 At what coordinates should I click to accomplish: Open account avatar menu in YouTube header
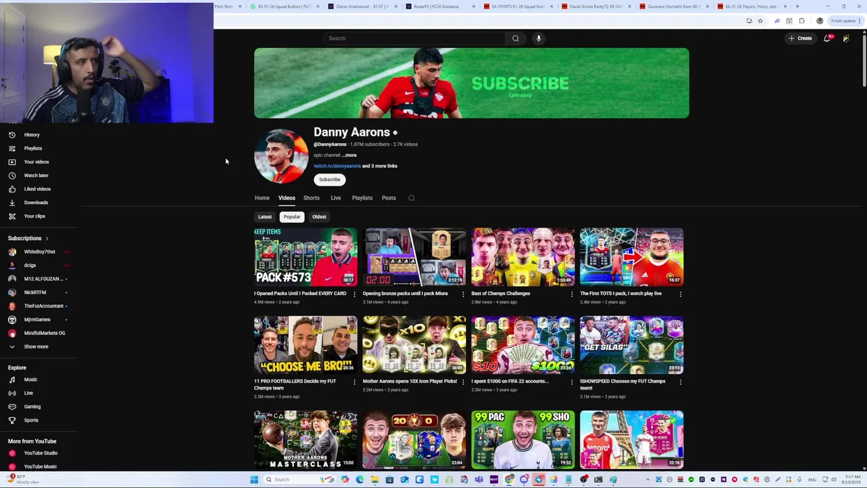pyautogui.click(x=846, y=39)
